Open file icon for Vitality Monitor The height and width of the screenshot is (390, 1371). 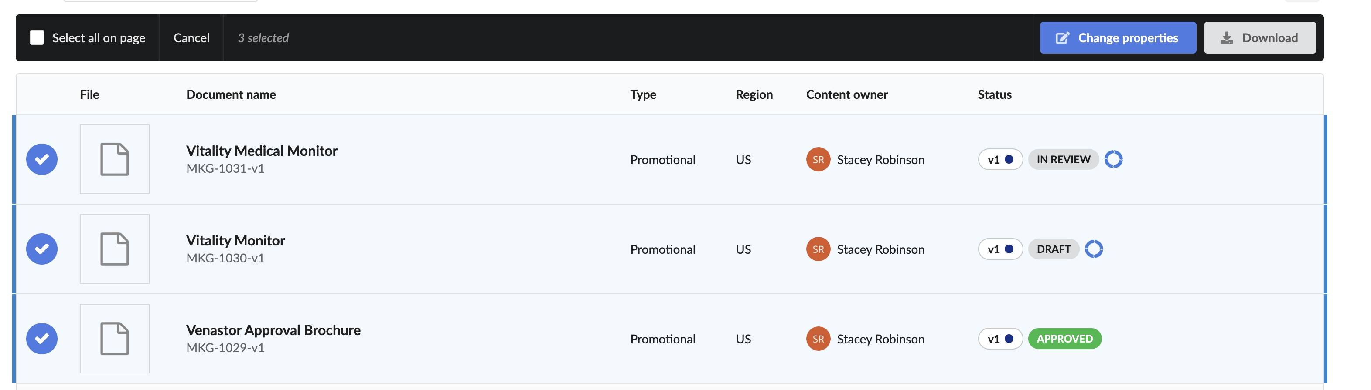coord(114,249)
